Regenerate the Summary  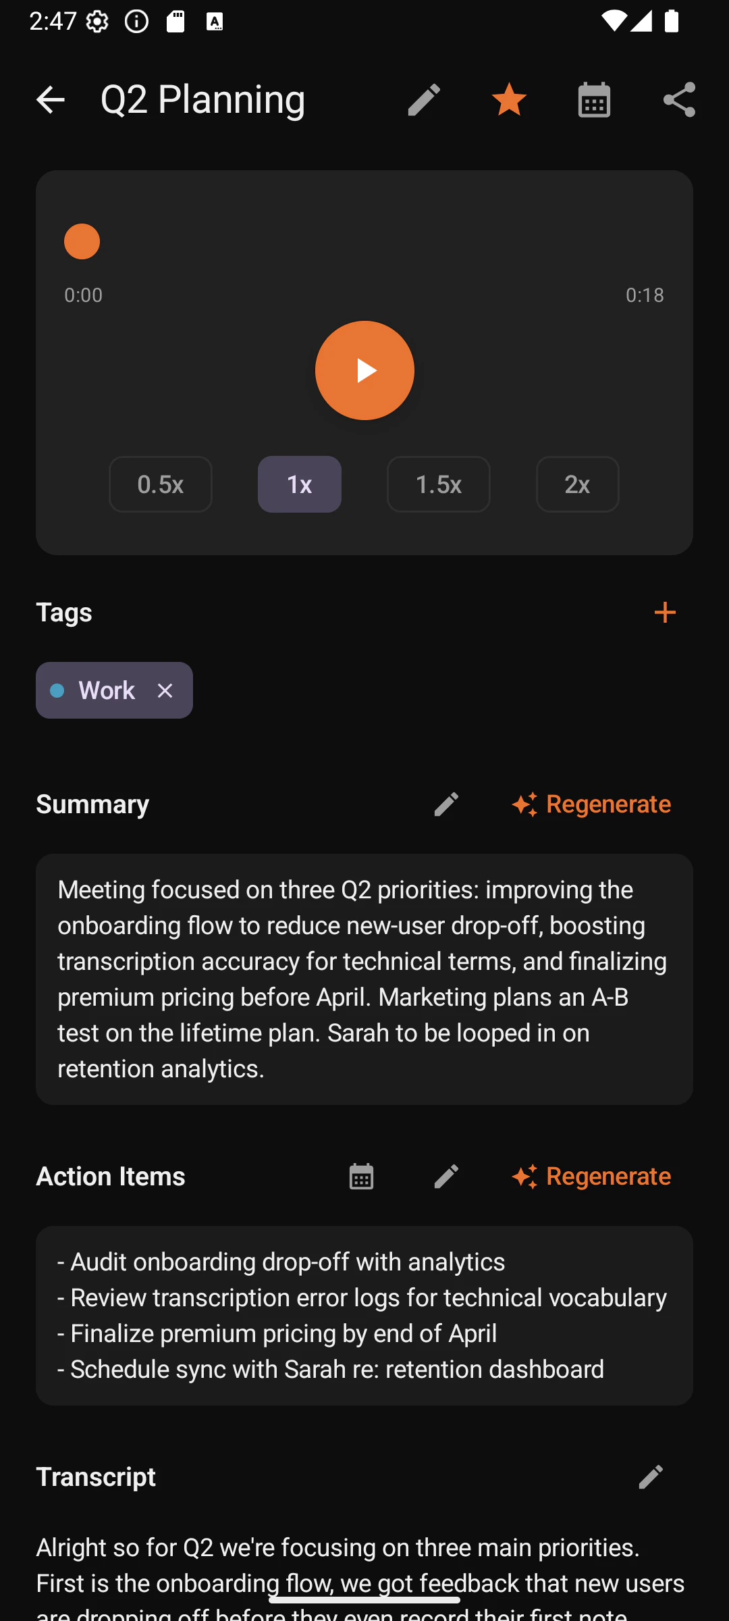tap(592, 804)
